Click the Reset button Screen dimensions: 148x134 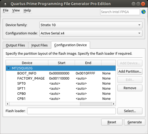click(x=112, y=122)
